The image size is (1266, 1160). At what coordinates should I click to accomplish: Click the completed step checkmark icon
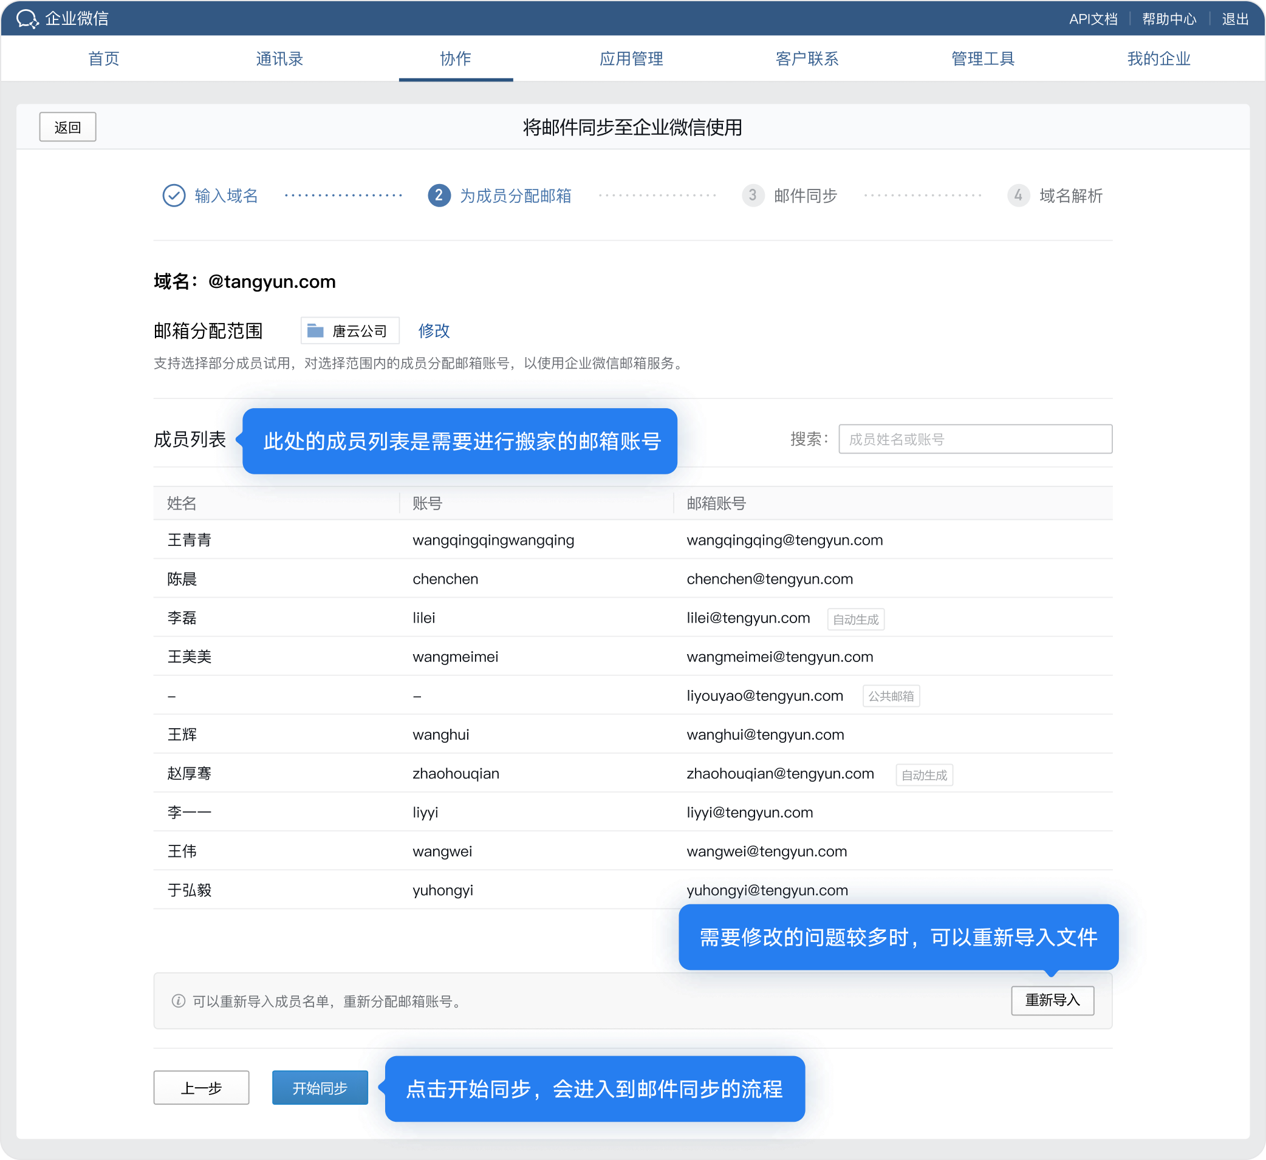click(x=174, y=195)
